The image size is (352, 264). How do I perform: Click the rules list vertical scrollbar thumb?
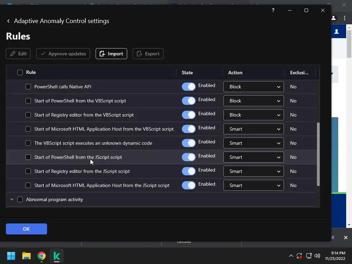pos(318,154)
